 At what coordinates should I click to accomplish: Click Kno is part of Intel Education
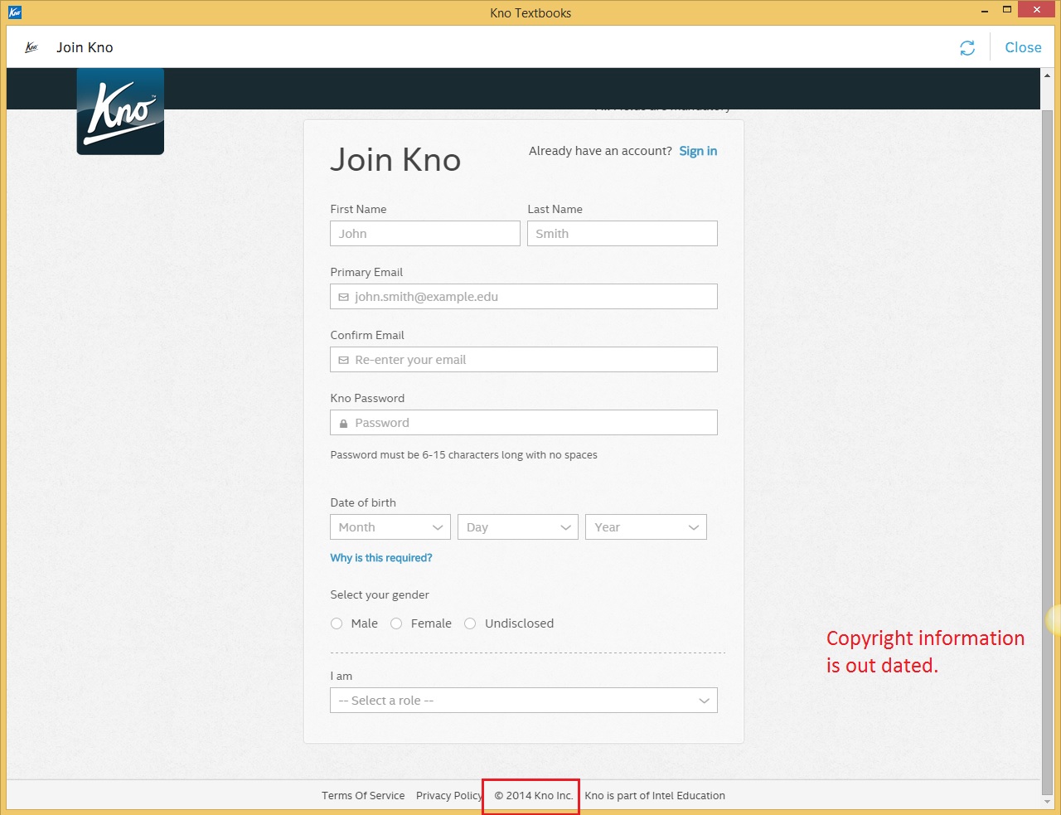[655, 796]
